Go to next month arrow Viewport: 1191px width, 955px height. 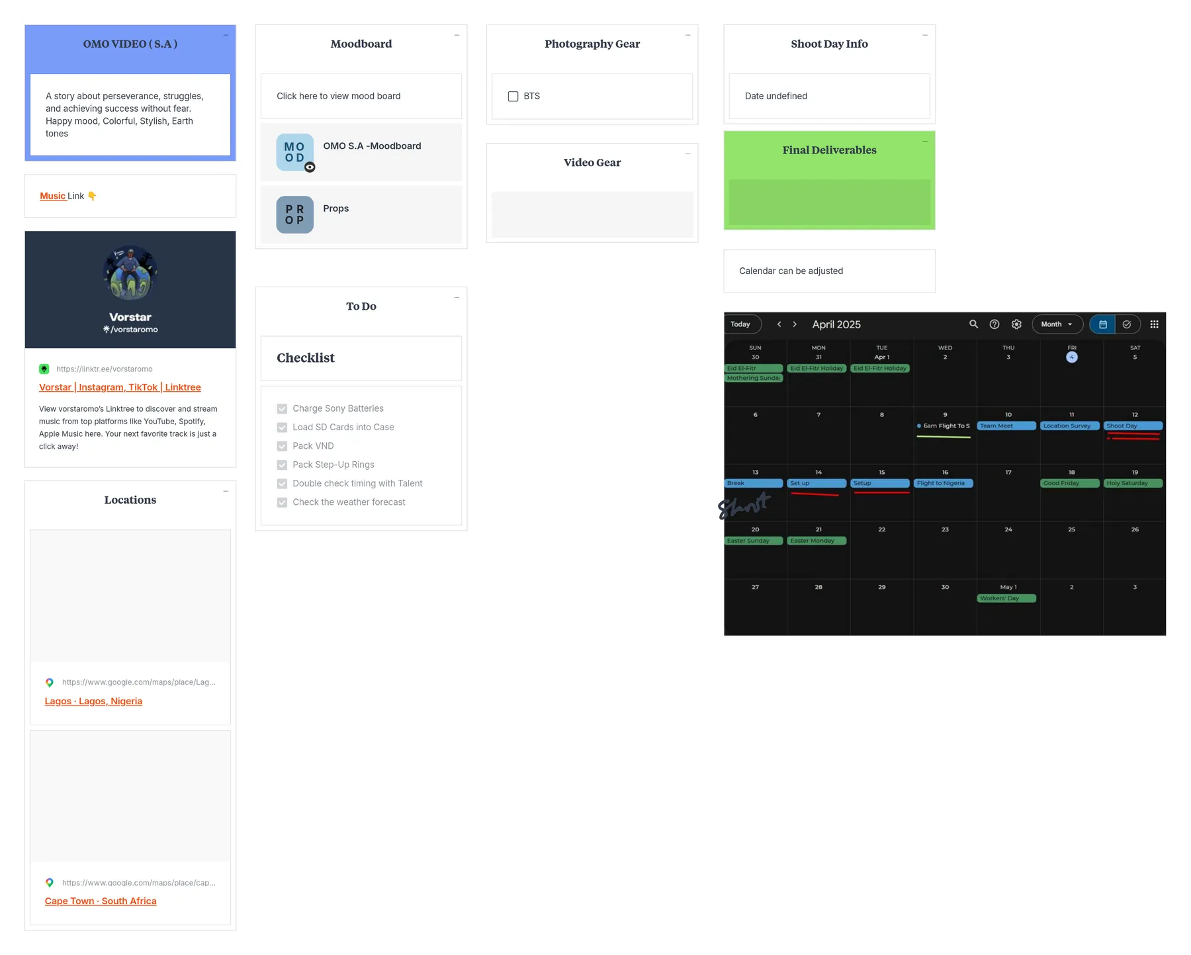coord(795,324)
